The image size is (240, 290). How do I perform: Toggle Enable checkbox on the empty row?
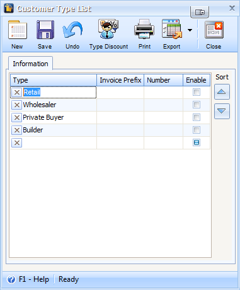(x=197, y=142)
